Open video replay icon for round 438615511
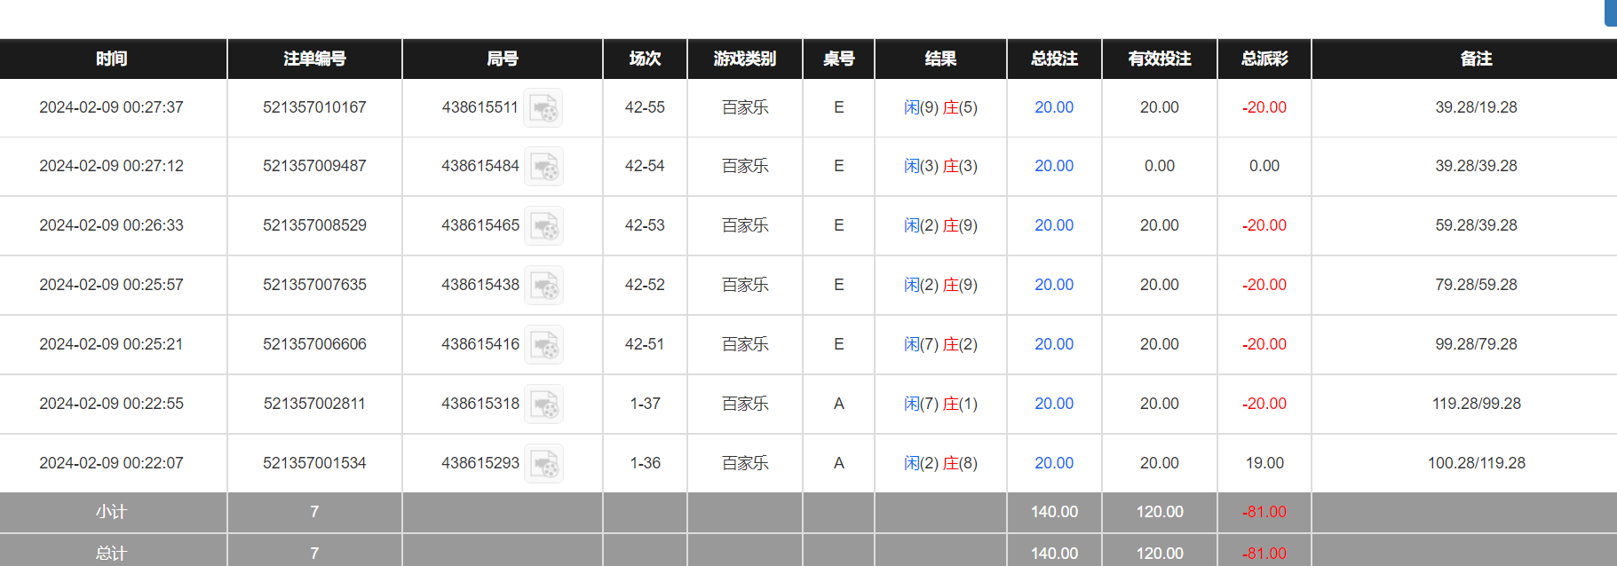 pos(543,108)
